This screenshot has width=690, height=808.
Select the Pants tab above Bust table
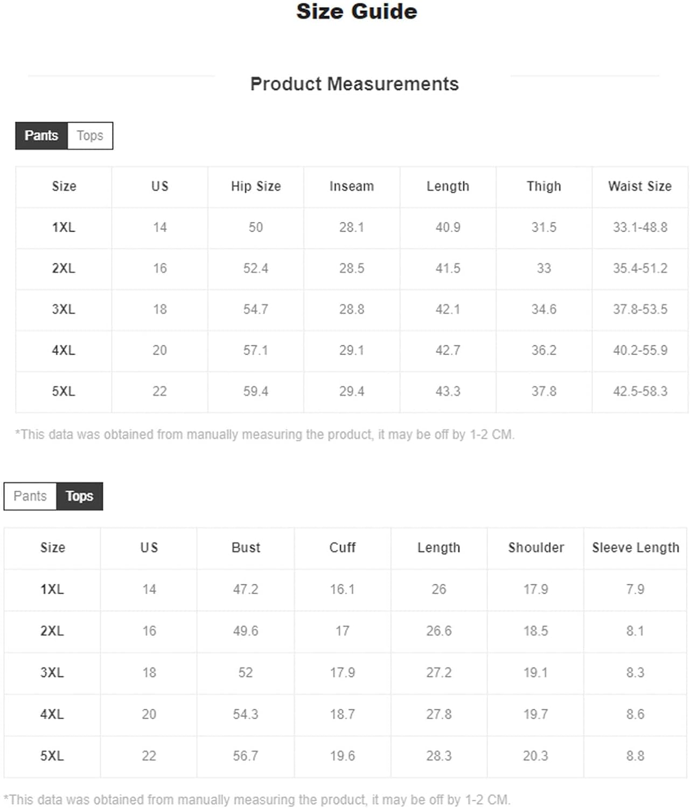point(30,496)
